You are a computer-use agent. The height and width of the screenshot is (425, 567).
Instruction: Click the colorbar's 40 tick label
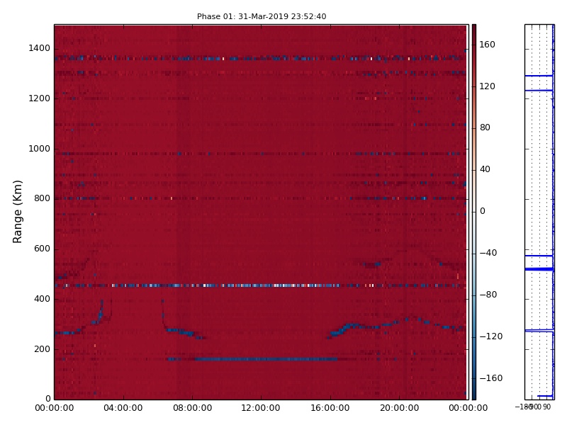pyautogui.click(x=485, y=169)
